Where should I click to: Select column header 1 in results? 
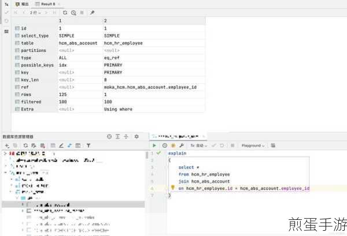[x=80, y=21]
